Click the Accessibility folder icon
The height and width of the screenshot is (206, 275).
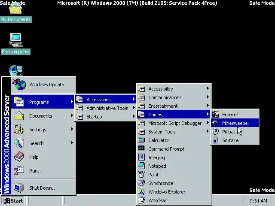[141, 88]
